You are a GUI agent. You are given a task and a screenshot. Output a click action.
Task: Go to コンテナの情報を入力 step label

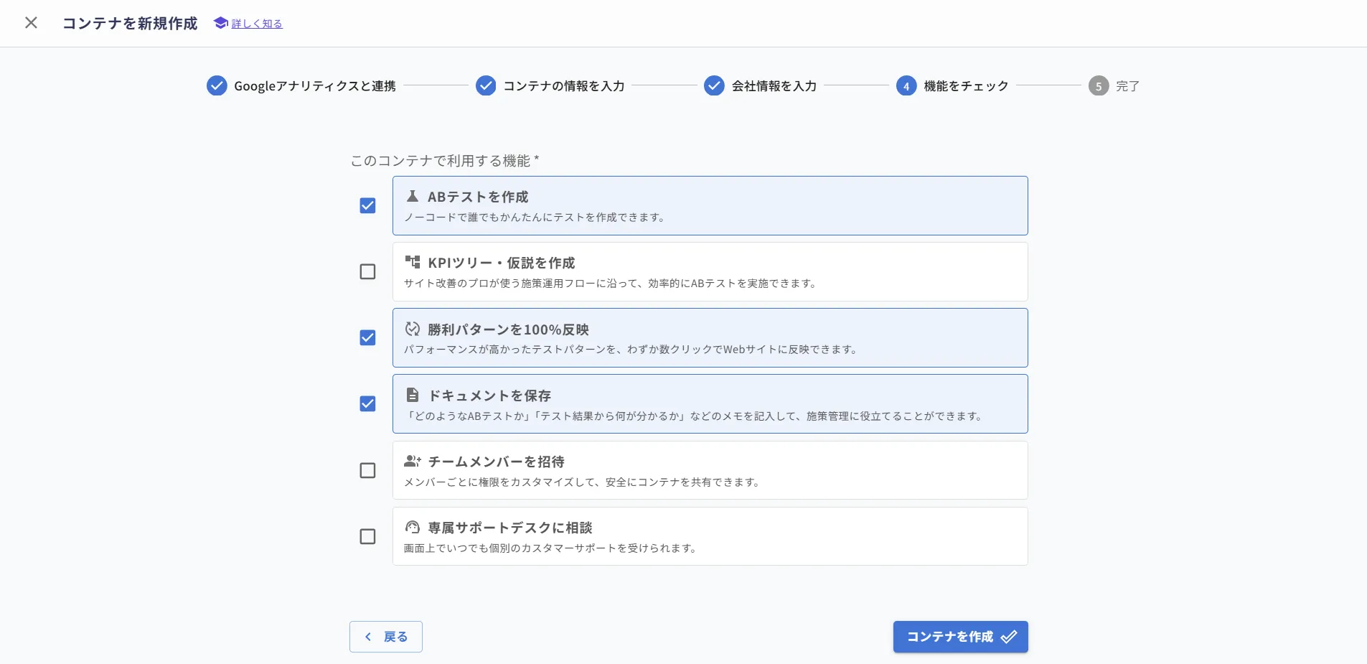point(564,86)
